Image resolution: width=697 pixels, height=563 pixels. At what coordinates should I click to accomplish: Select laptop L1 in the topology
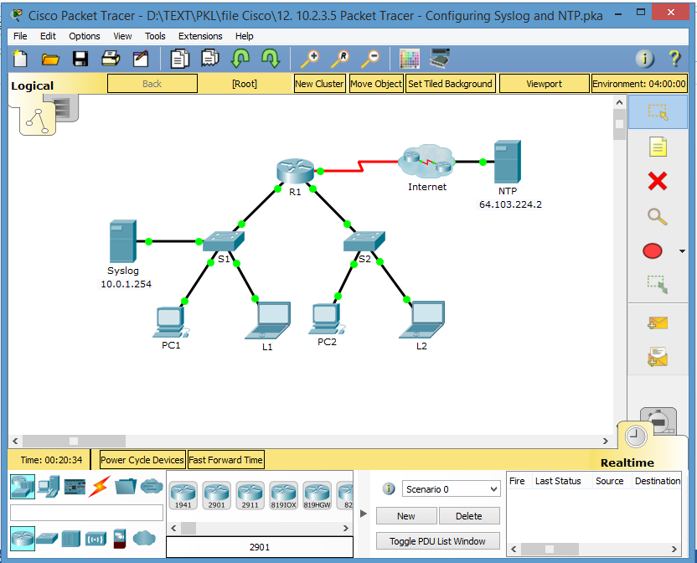268,321
